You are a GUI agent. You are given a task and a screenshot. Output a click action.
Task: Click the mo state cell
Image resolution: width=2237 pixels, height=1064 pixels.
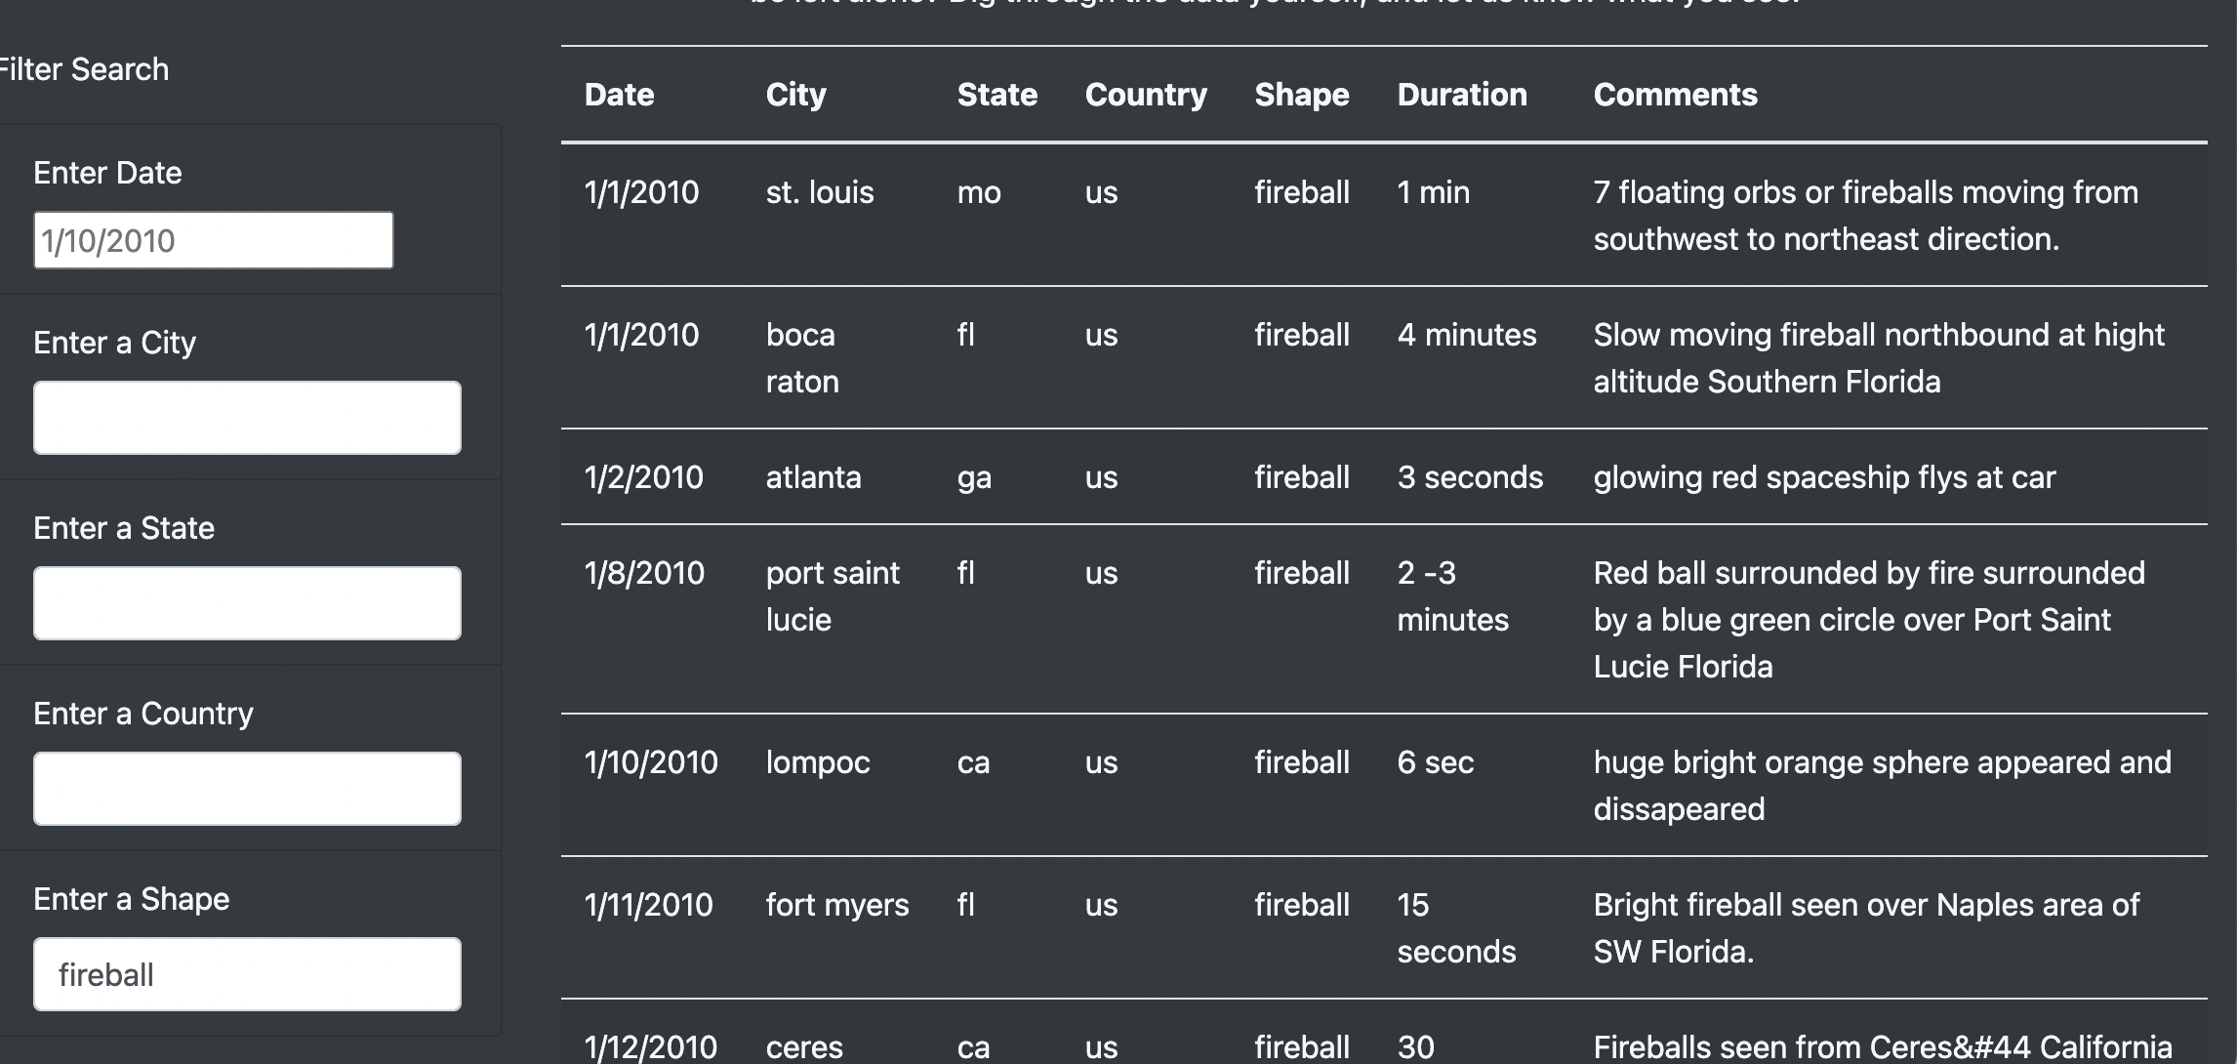coord(979,192)
